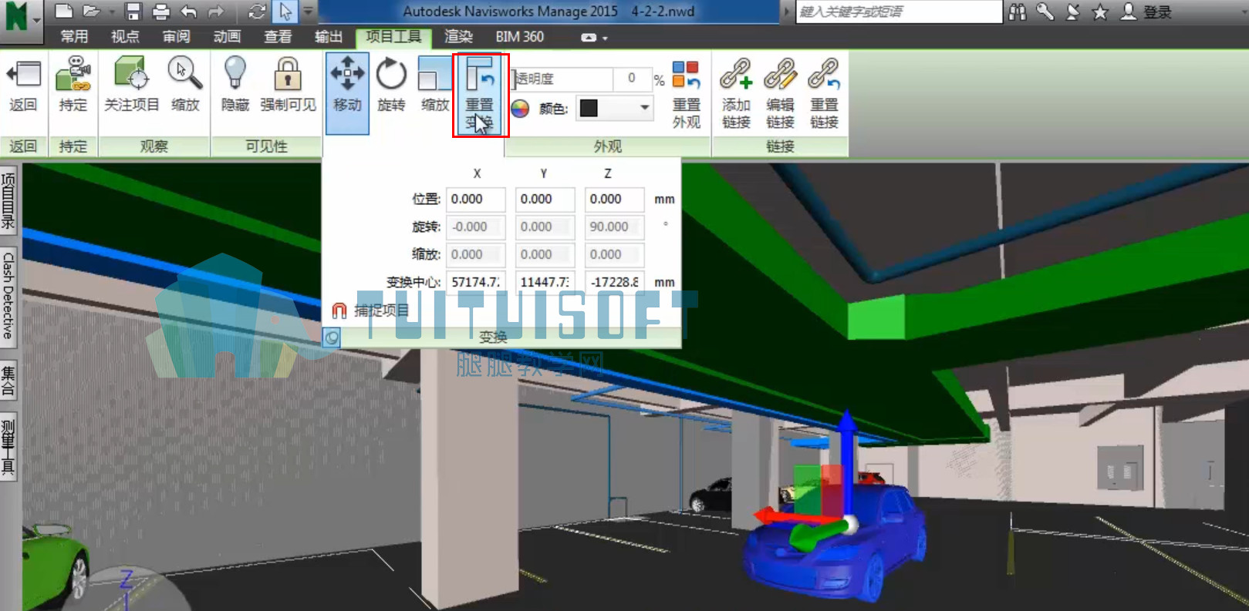Click the Refresh icon in quick access toolbar
The image size is (1249, 611).
[x=257, y=12]
